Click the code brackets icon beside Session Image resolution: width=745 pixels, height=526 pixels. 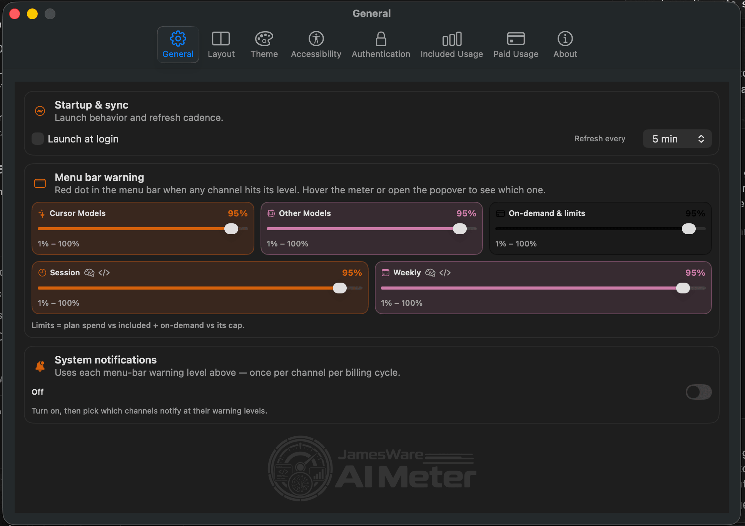104,273
